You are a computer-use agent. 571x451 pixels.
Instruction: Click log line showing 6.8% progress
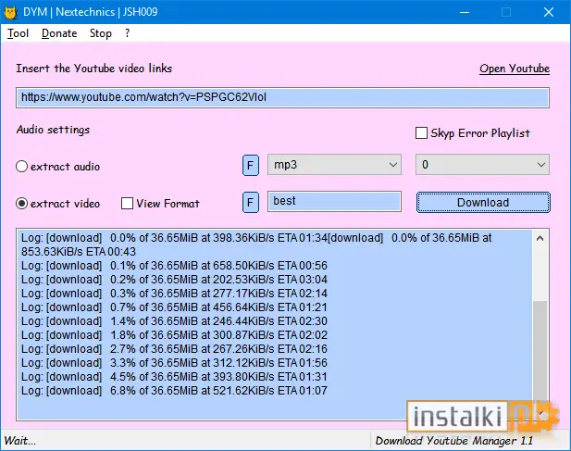174,391
